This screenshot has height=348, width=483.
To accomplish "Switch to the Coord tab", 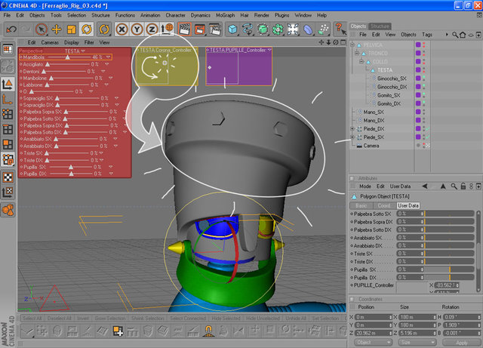I will coord(384,205).
